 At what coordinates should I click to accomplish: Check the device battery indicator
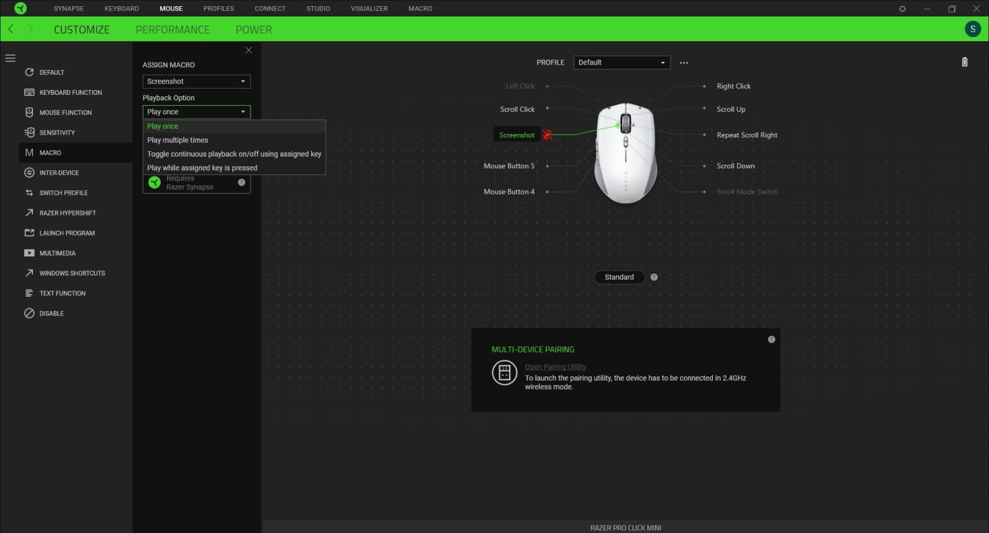coord(964,61)
